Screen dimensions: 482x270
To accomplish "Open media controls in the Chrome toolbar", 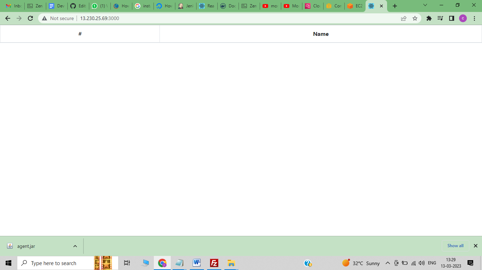I will [x=440, y=18].
